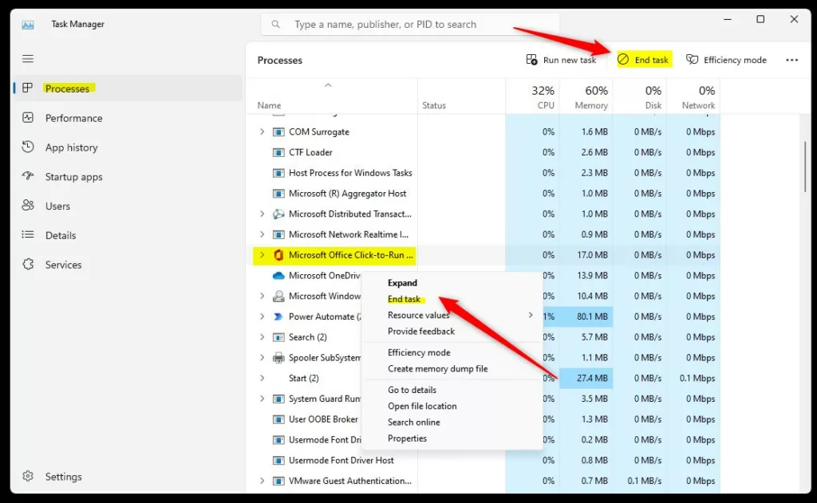Click the Search (2) process icon
The height and width of the screenshot is (503, 817).
click(x=278, y=337)
